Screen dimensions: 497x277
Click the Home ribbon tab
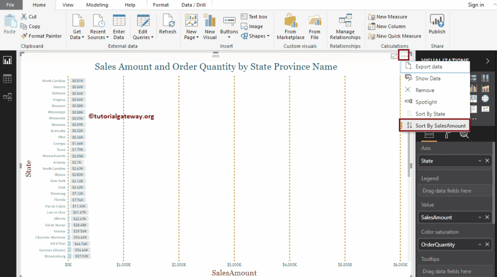pyautogui.click(x=40, y=4)
